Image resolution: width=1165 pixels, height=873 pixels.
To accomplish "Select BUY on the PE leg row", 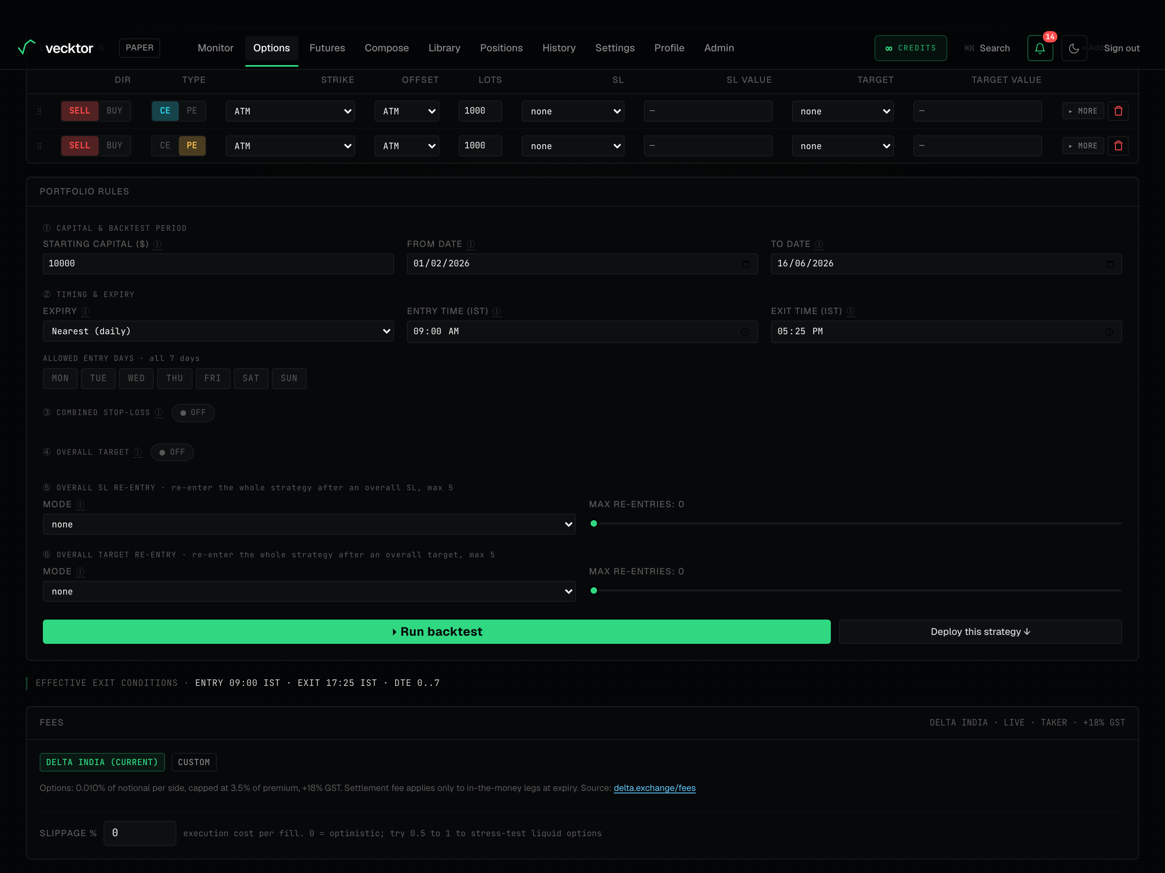I will pos(114,146).
